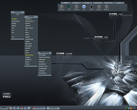Open Games in the Programs submenu

click(31, 35)
